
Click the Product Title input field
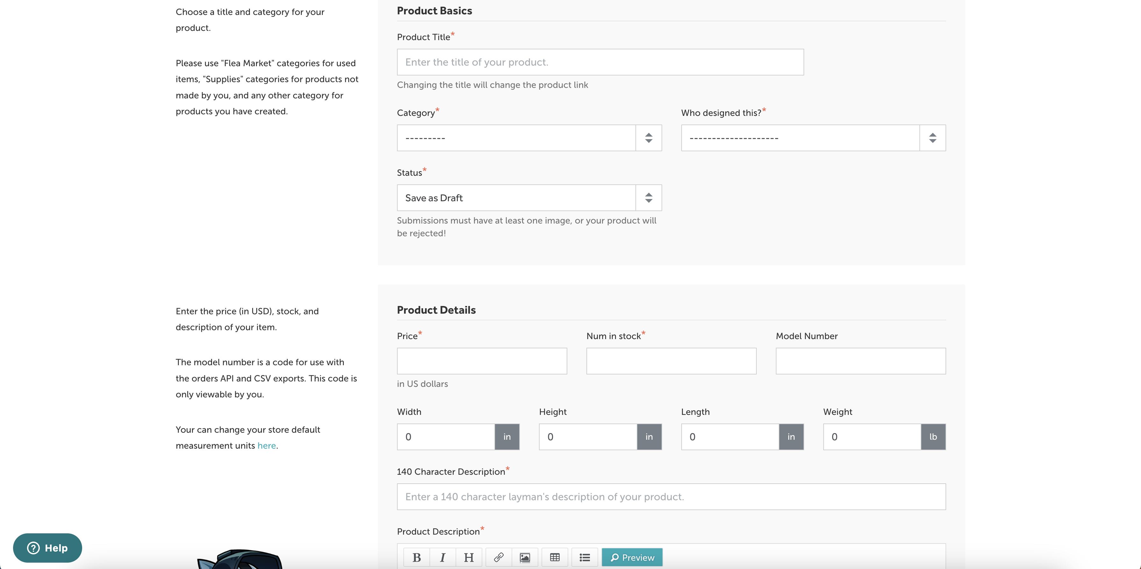coord(600,62)
